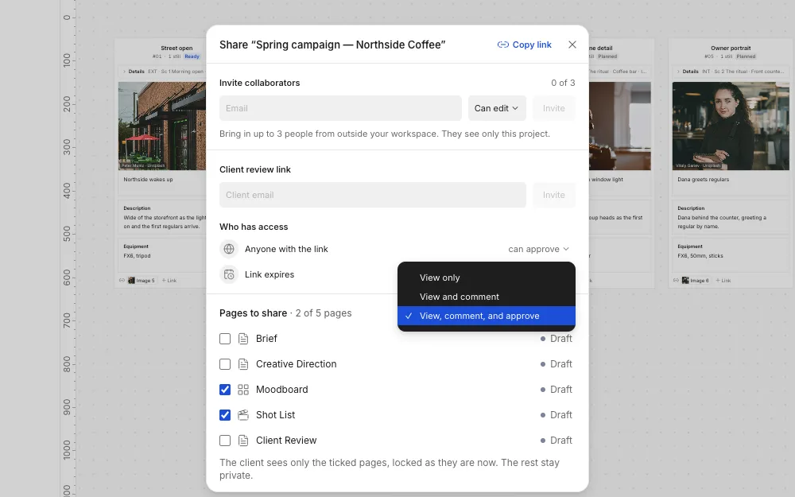Click Planned badge on Owner portrait card
795x497 pixels.
pos(746,56)
